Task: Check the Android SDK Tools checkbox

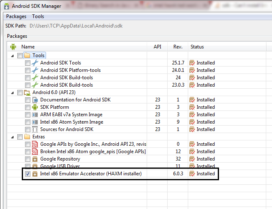Action: (x=28, y=63)
